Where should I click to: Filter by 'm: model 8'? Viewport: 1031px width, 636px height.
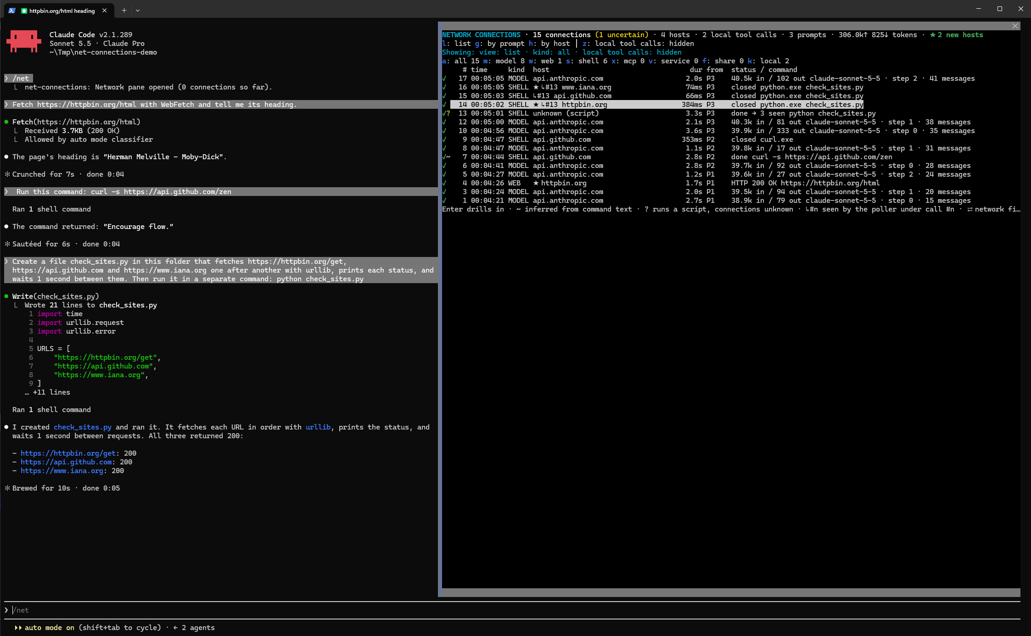point(504,61)
